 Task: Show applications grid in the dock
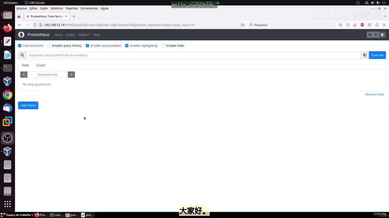click(7, 204)
